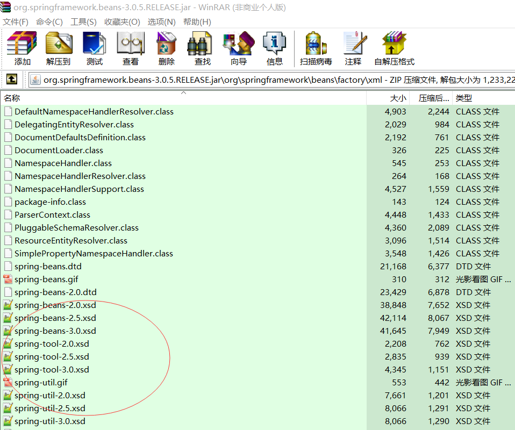Click the Delete (删除) recycle icon
This screenshot has height=430, width=515.
coord(167,44)
